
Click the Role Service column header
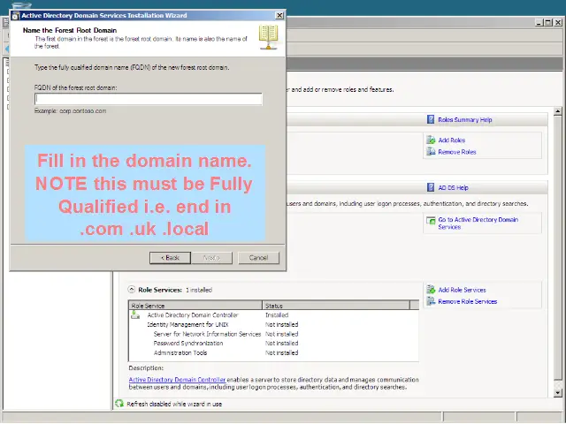tap(195, 306)
